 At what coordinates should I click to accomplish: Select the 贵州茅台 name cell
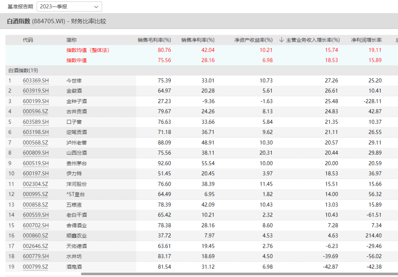point(77,163)
